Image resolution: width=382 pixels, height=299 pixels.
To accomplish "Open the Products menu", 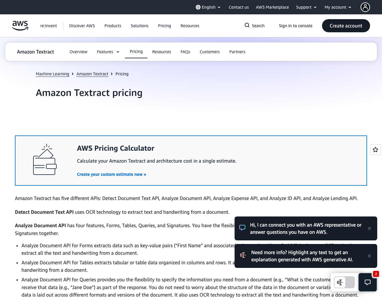I will pyautogui.click(x=113, y=26).
